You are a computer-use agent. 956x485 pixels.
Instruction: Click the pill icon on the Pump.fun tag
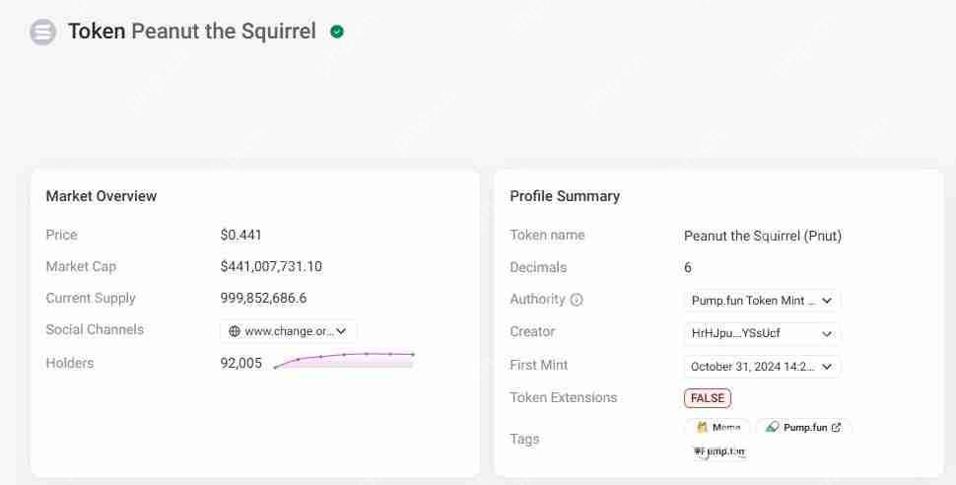[x=772, y=428]
